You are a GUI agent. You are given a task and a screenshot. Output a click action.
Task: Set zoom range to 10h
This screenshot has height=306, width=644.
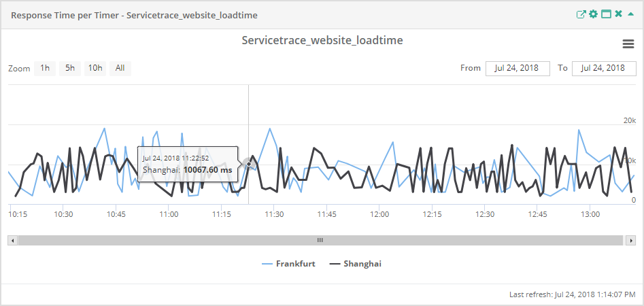tap(95, 68)
